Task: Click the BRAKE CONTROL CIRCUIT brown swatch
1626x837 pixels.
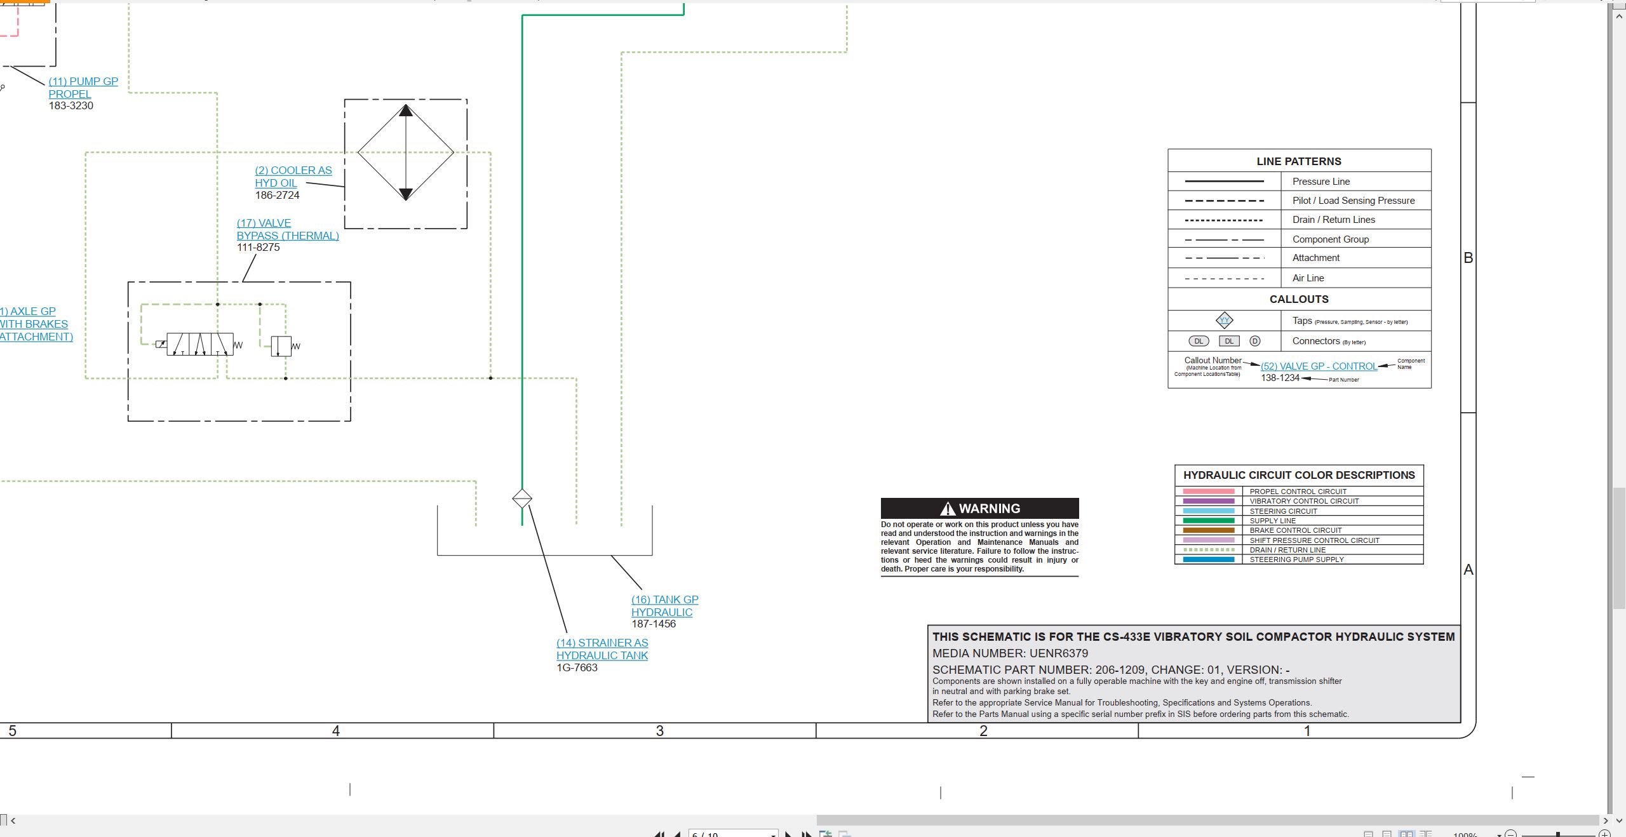Action: coord(1209,530)
